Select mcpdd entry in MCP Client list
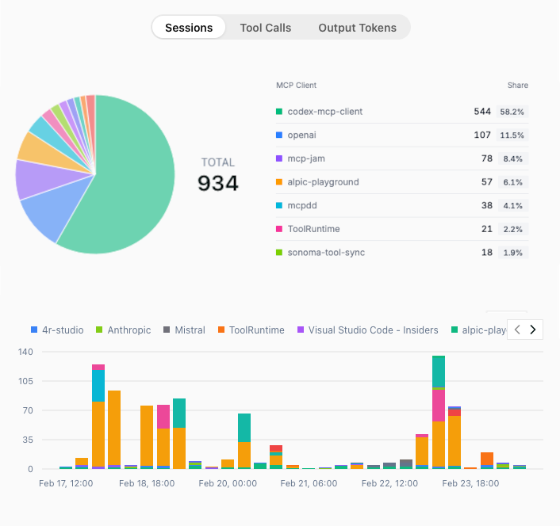 tap(300, 206)
